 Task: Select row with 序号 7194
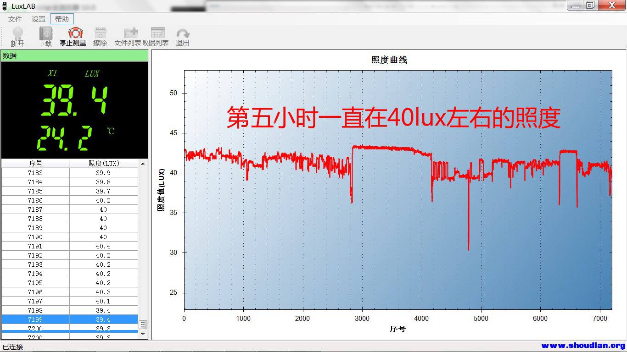(x=70, y=274)
